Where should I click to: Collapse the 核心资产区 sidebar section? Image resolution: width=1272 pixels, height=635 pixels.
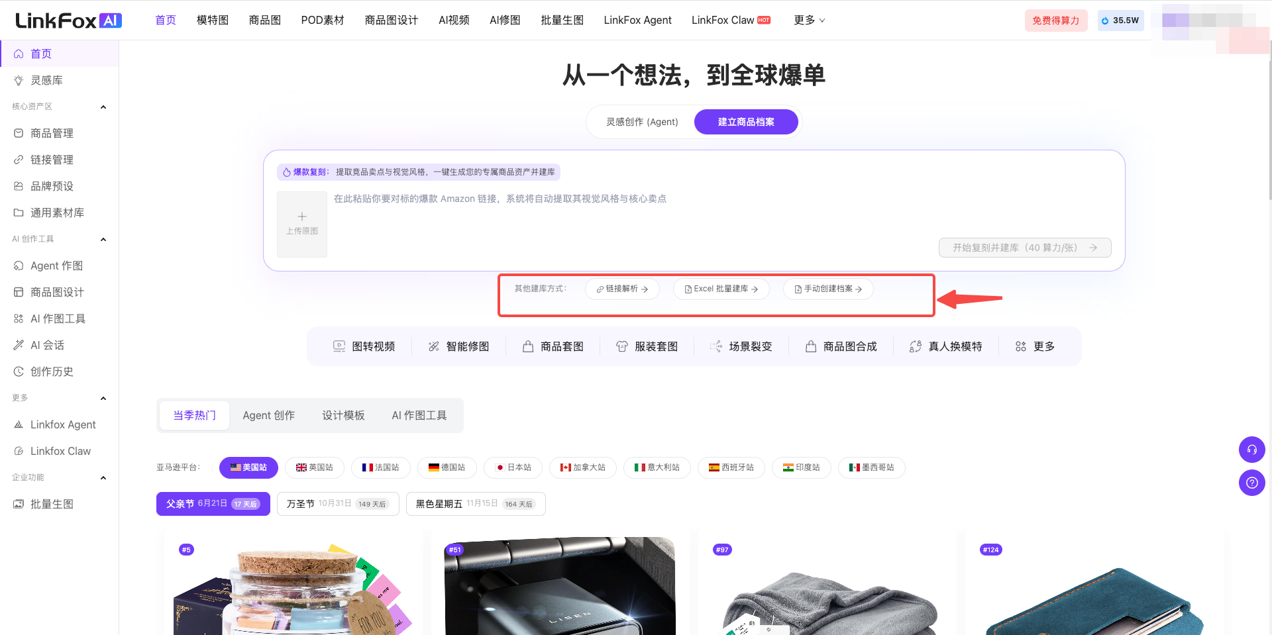[x=103, y=107]
